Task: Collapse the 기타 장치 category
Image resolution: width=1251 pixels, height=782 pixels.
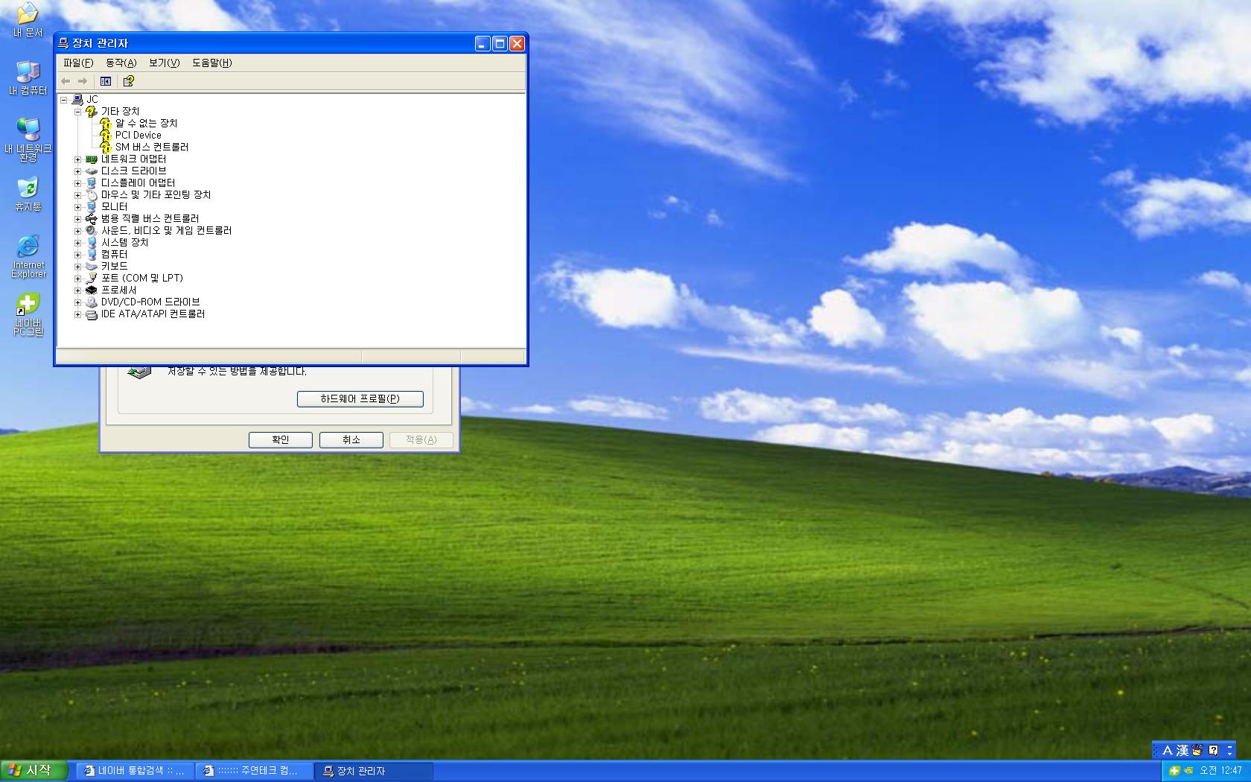Action: coord(77,111)
